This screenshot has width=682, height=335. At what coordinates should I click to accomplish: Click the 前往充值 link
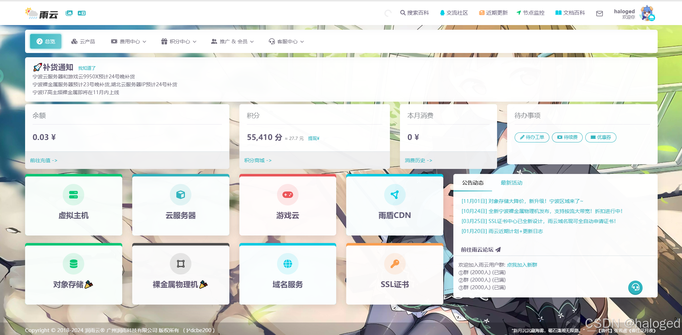(44, 160)
